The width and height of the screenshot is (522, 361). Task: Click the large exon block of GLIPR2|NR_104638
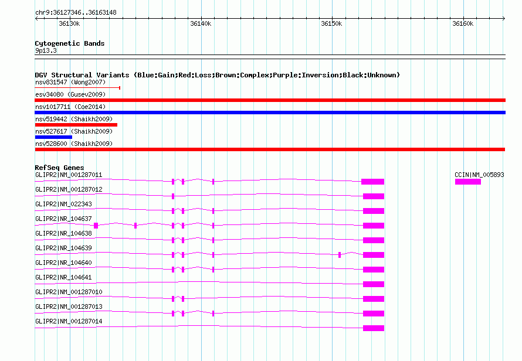click(x=374, y=240)
